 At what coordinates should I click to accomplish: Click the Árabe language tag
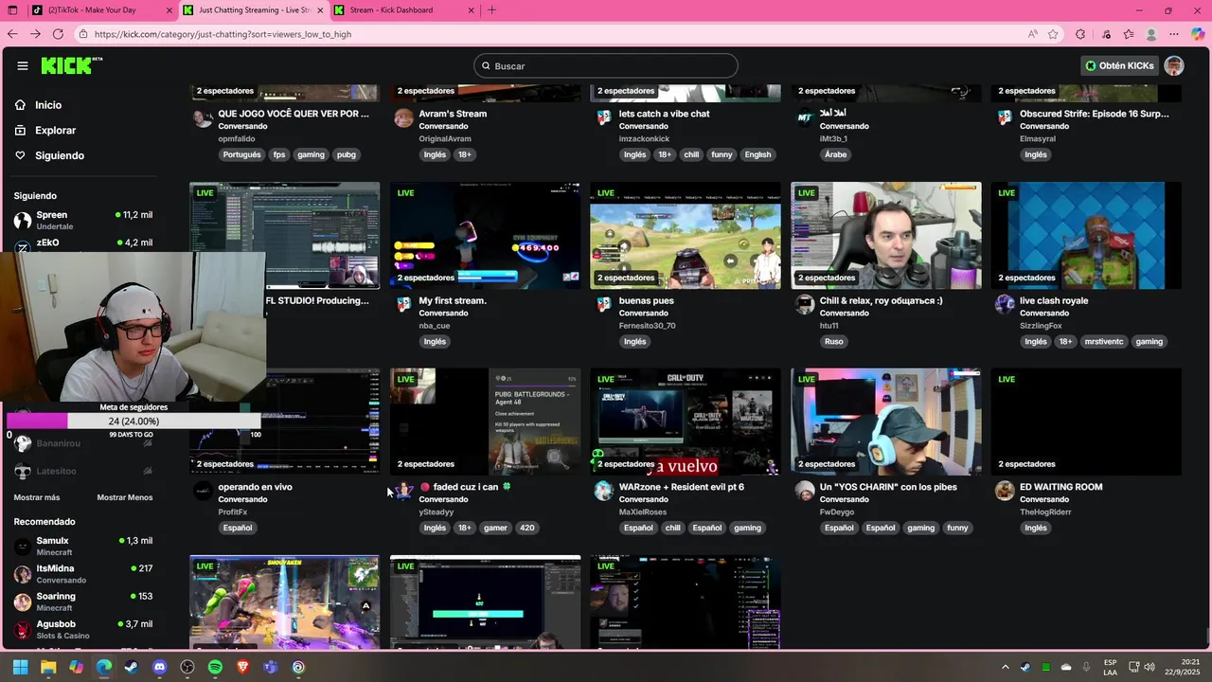point(835,154)
